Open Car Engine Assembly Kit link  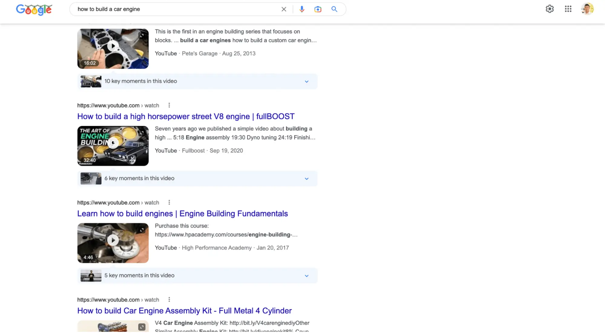(x=184, y=311)
